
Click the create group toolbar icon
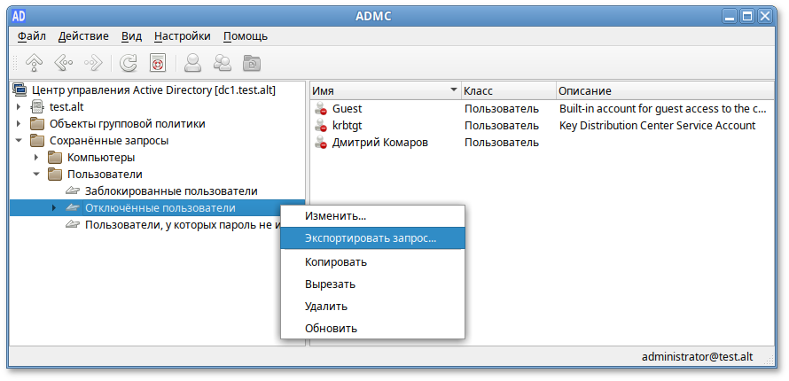pos(222,63)
